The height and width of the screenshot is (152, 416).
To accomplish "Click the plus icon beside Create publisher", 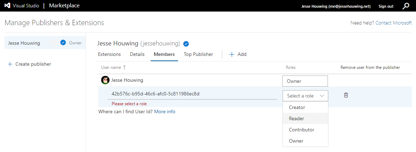I will pos(10,64).
